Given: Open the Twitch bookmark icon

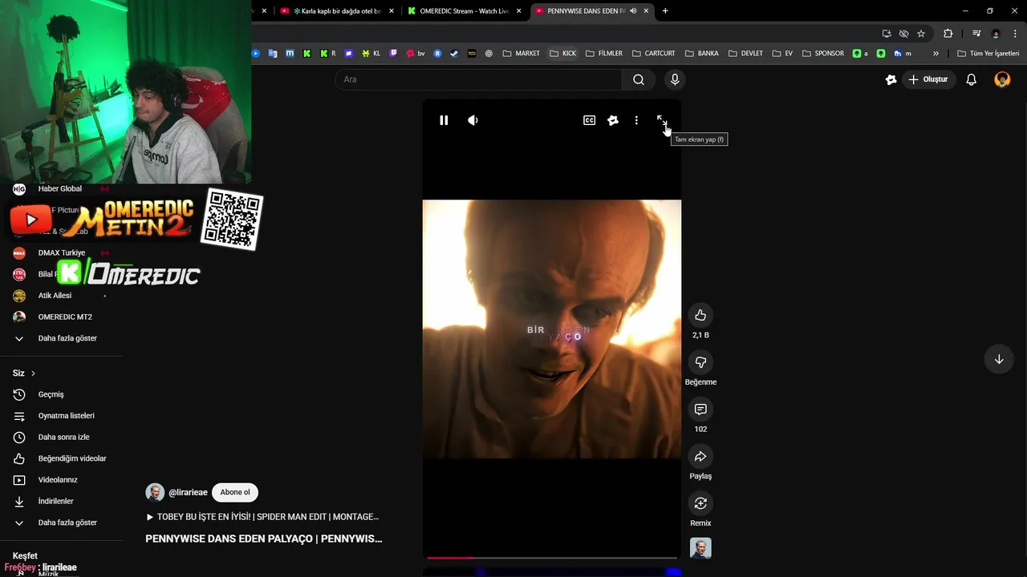Looking at the screenshot, I should point(393,54).
